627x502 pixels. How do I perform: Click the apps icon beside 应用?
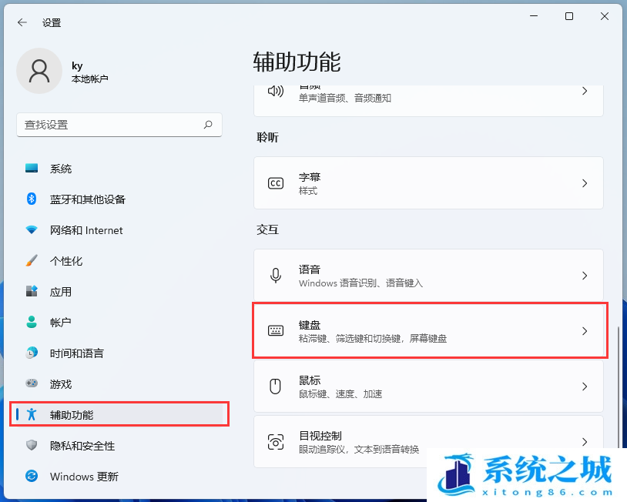point(32,291)
